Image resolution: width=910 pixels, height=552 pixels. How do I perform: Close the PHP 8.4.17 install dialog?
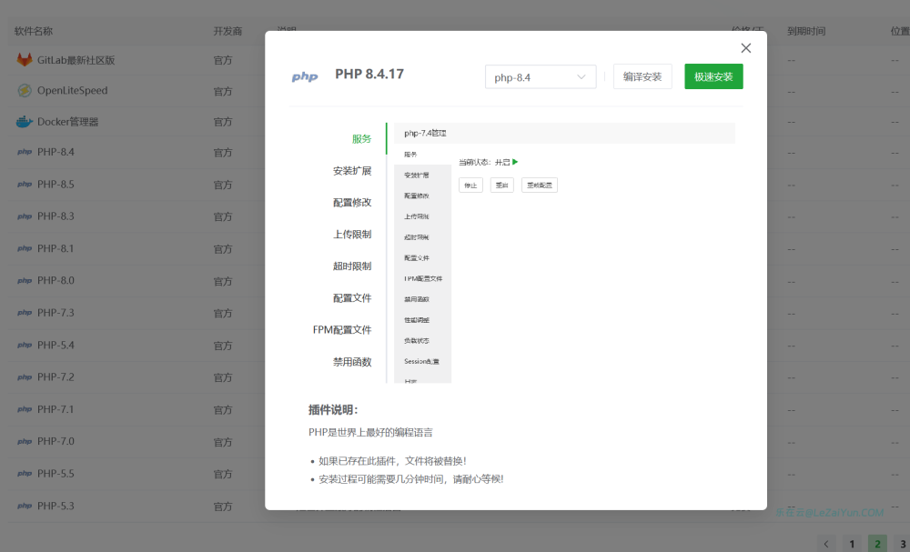pyautogui.click(x=746, y=48)
